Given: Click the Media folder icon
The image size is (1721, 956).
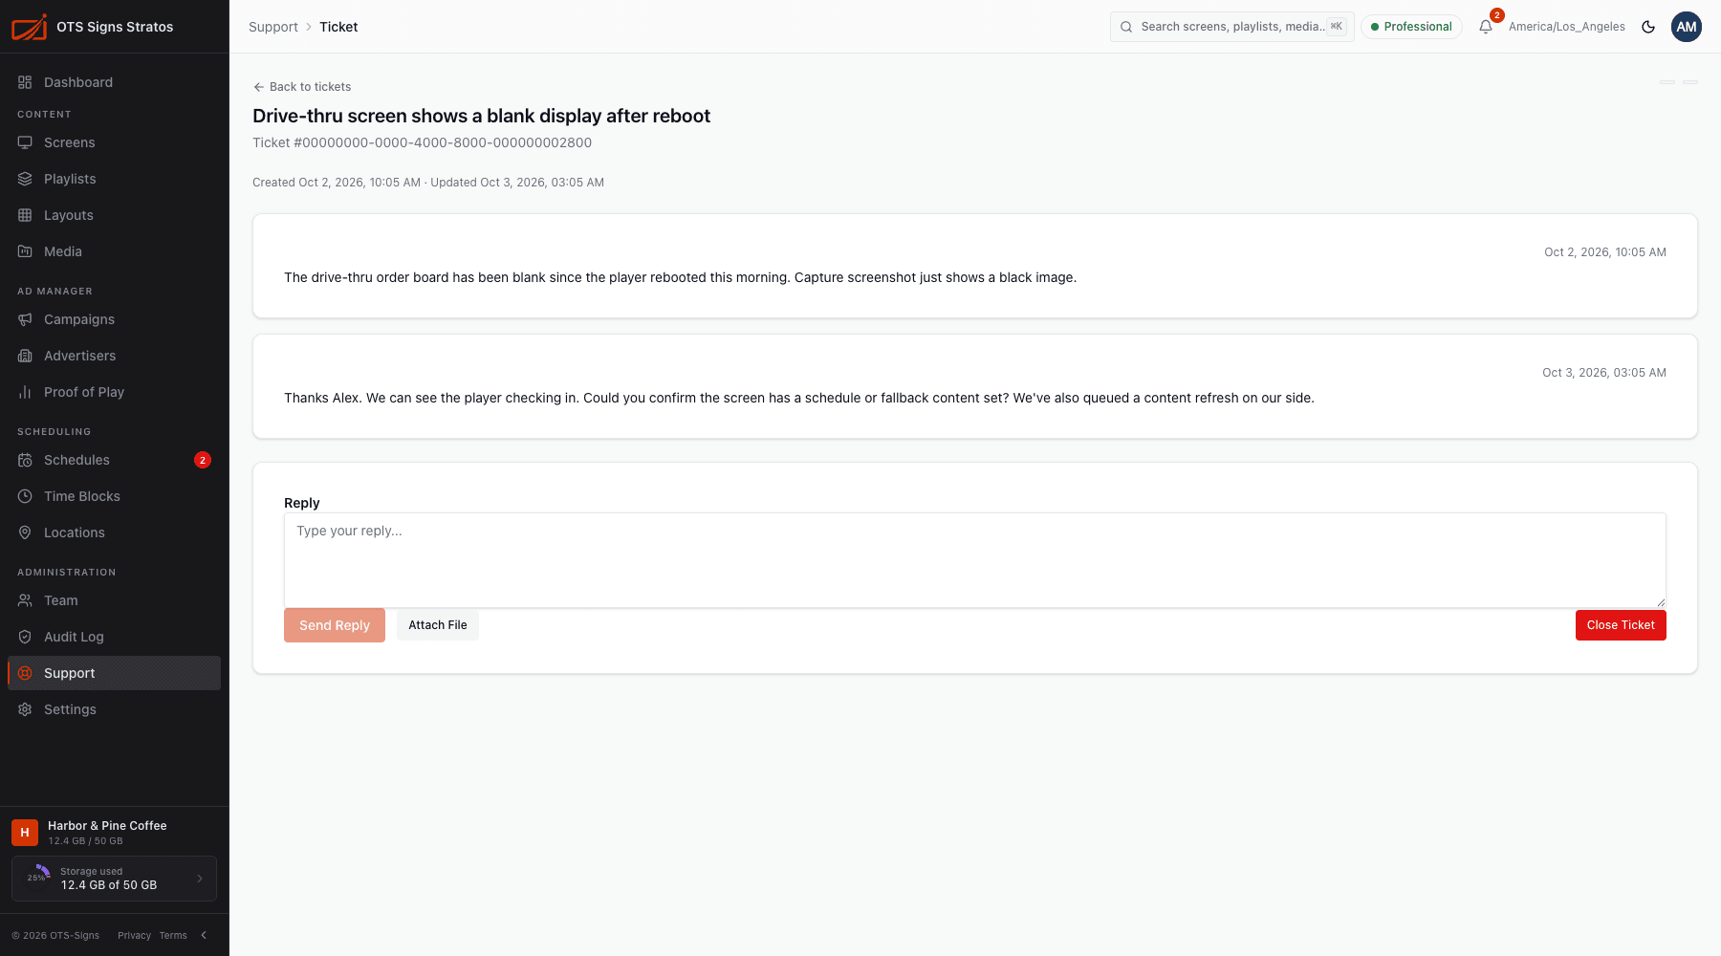Looking at the screenshot, I should click(25, 251).
